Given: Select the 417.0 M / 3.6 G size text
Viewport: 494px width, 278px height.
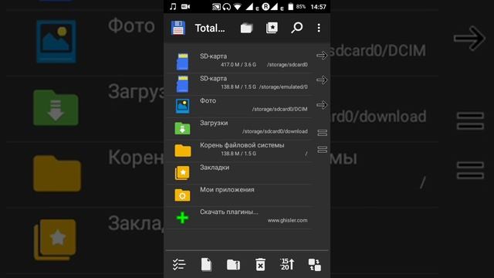Looking at the screenshot, I should coord(239,65).
